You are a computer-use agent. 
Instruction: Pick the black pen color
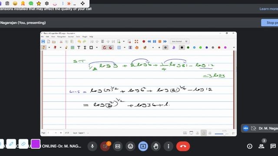(182, 47)
